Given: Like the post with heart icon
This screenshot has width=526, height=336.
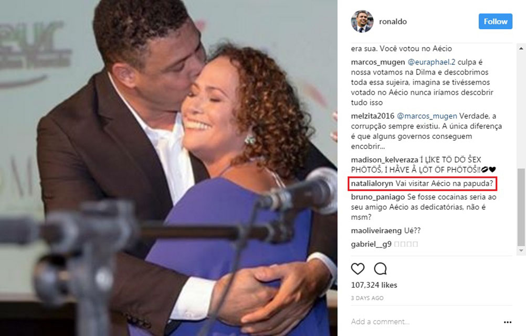Looking at the screenshot, I should [357, 269].
